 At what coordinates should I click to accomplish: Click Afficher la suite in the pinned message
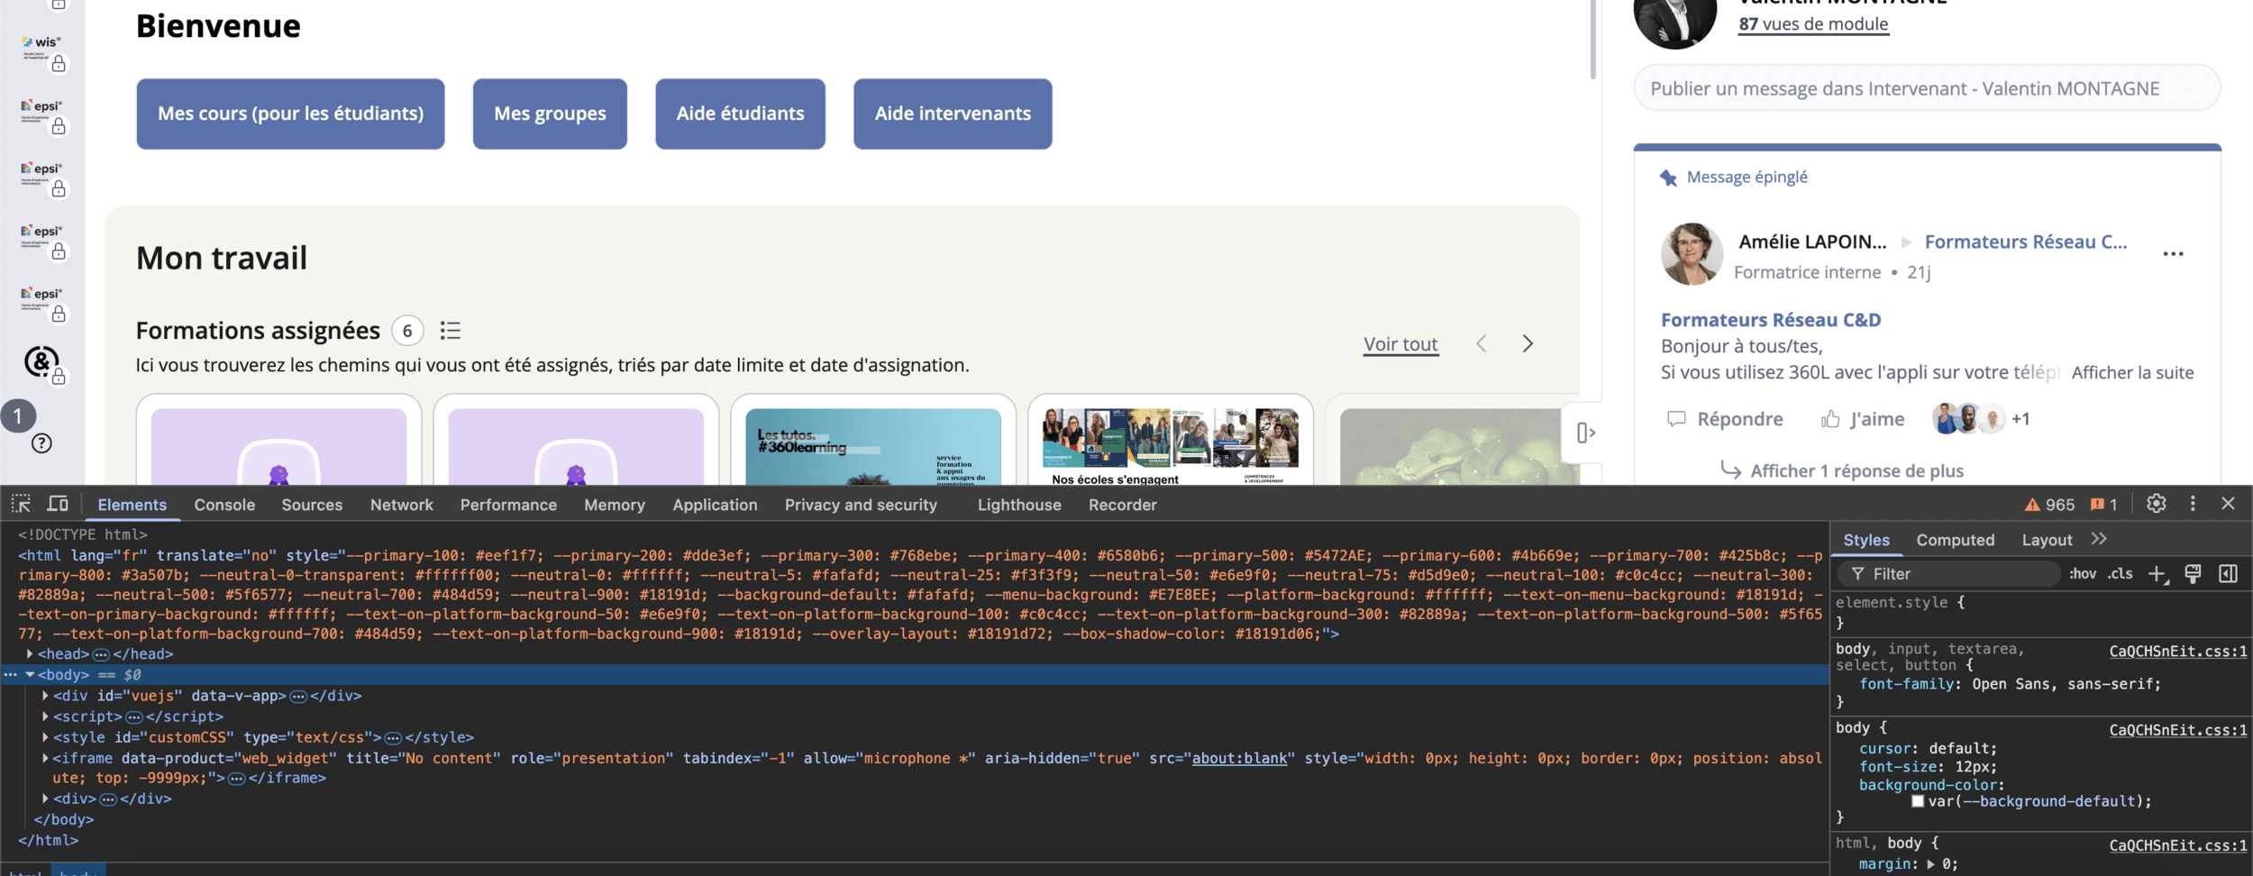click(x=2132, y=373)
